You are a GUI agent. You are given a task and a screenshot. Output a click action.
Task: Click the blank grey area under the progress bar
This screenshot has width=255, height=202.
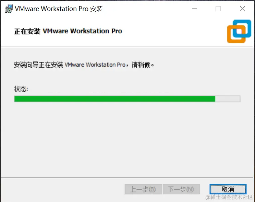[127, 138]
